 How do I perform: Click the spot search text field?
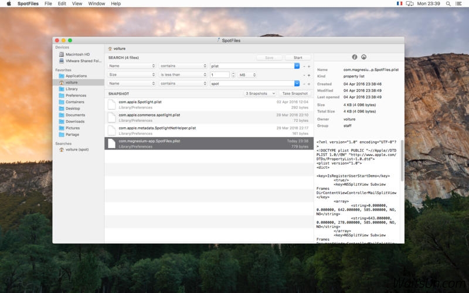tap(252, 83)
